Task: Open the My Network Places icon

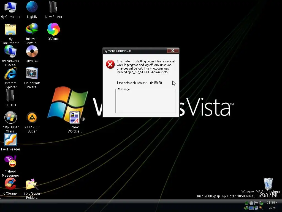Action: (x=10, y=56)
